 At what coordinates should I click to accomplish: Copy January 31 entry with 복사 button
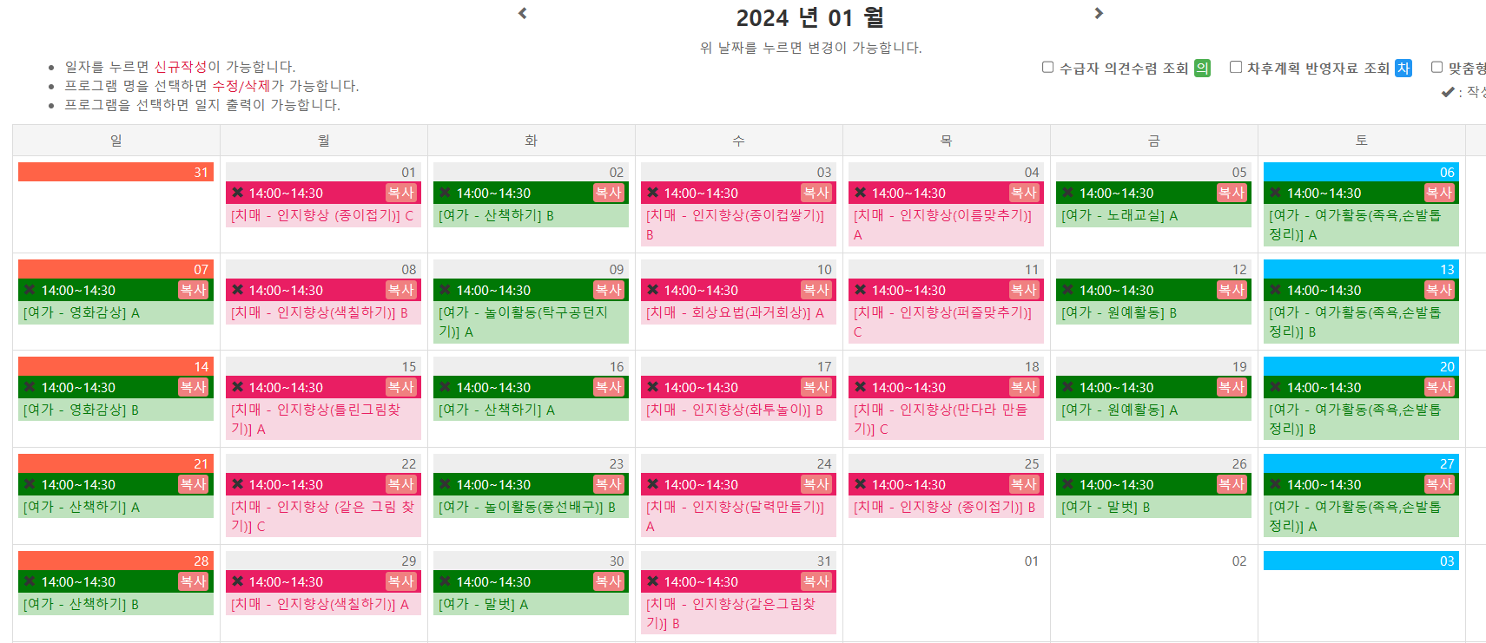[816, 581]
